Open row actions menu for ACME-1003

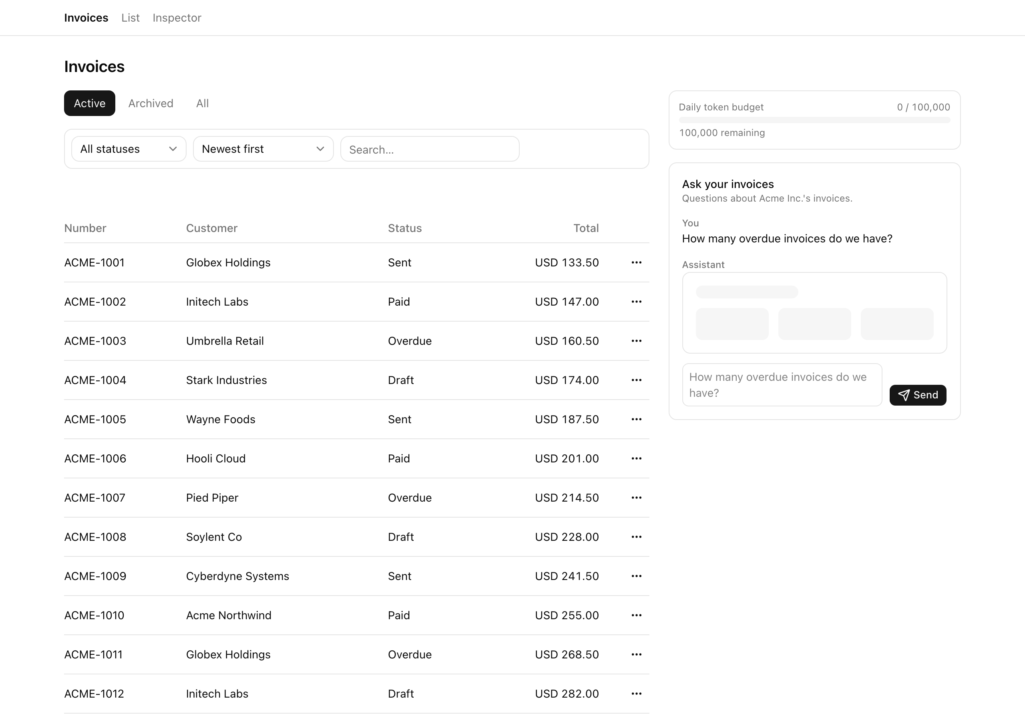point(636,341)
